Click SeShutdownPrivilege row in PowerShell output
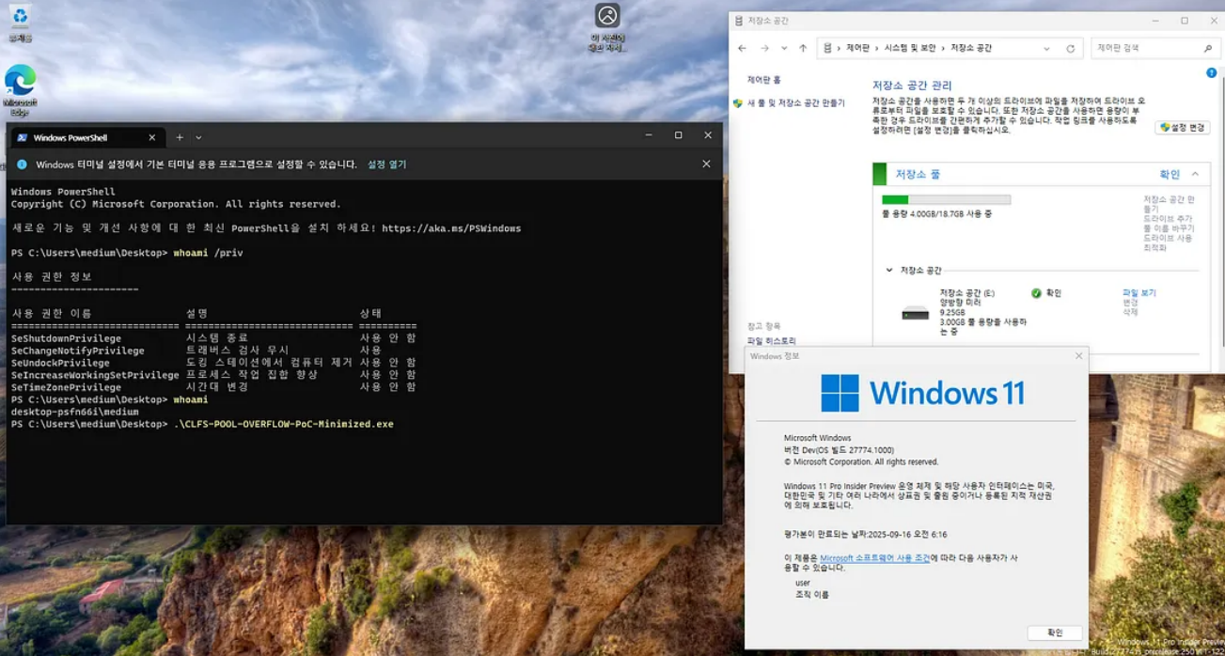 click(213, 338)
